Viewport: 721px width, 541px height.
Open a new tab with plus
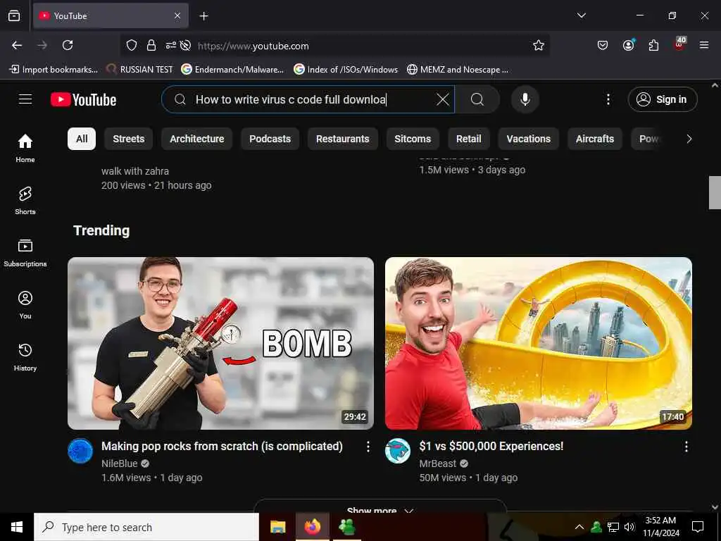point(203,16)
